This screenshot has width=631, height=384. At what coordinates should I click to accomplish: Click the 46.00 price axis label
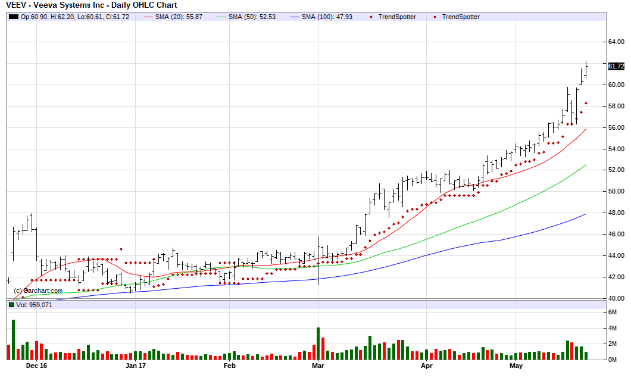pos(616,234)
